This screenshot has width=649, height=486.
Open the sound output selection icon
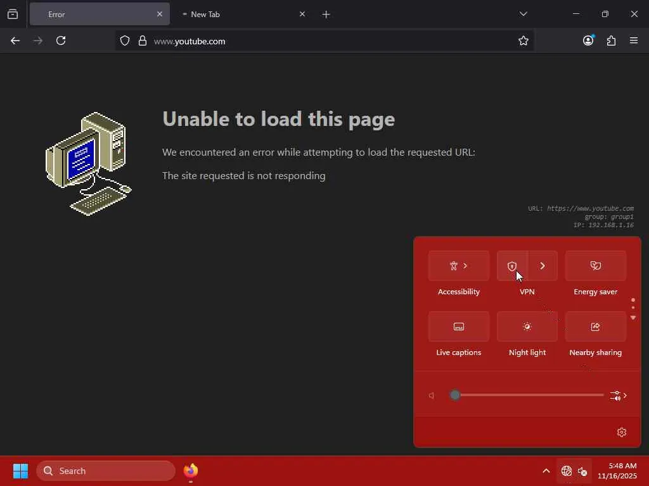tap(619, 396)
